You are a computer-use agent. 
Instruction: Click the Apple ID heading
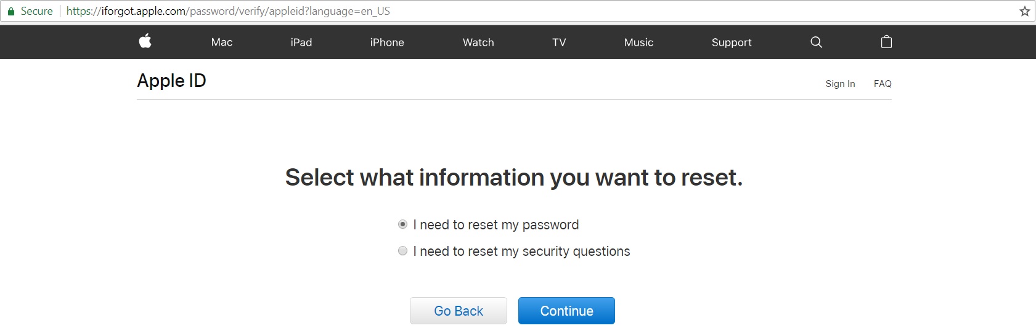[171, 81]
